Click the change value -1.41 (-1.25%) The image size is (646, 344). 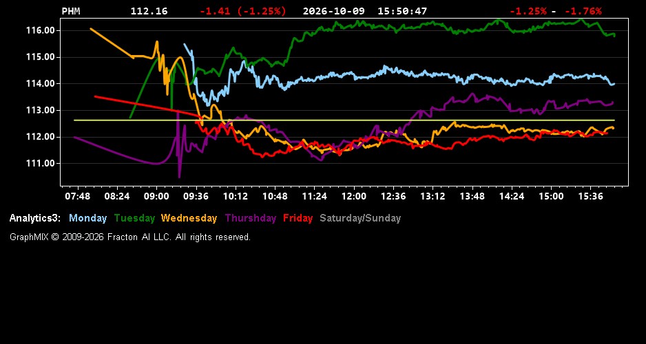pyautogui.click(x=242, y=12)
